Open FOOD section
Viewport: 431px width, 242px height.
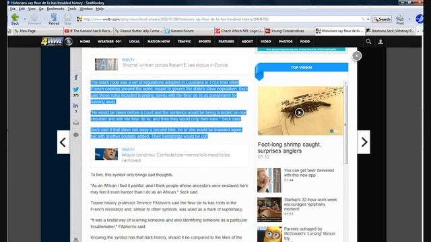point(305,42)
